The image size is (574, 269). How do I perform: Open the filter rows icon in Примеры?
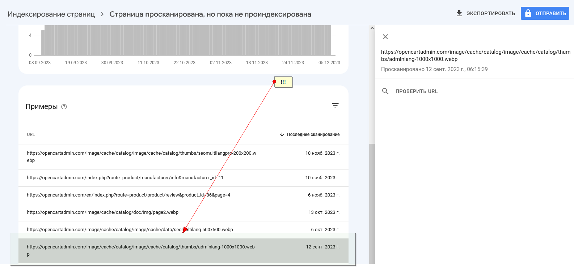pyautogui.click(x=335, y=105)
